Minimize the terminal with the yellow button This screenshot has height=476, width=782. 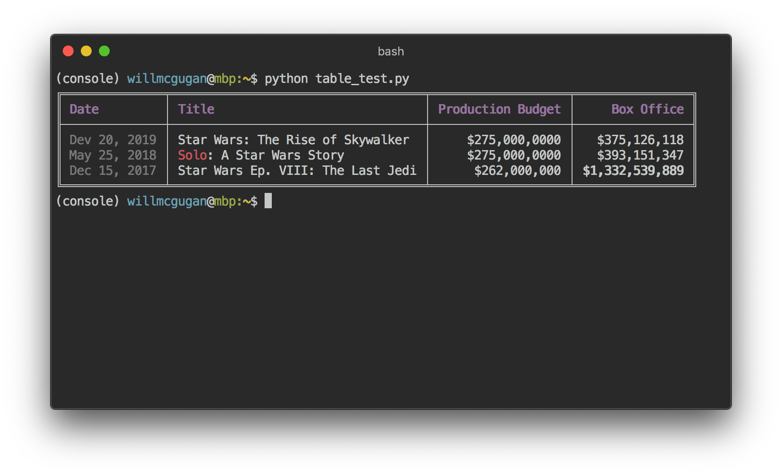[86, 51]
